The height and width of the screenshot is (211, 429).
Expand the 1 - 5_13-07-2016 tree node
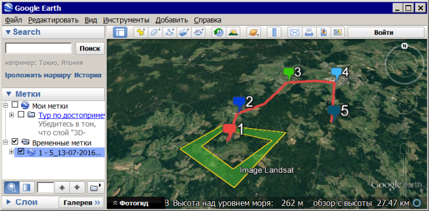[x=11, y=152]
